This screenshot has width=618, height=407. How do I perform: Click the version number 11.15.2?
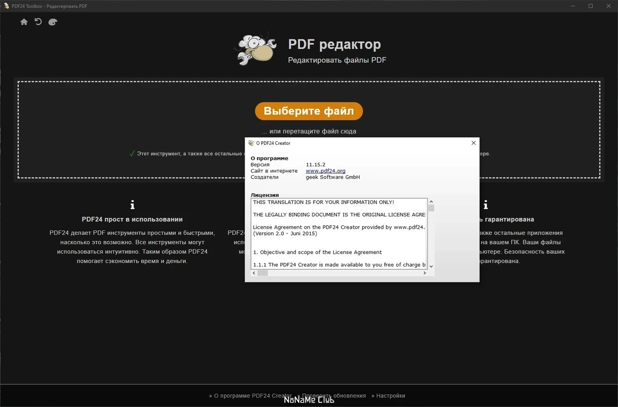tap(315, 164)
